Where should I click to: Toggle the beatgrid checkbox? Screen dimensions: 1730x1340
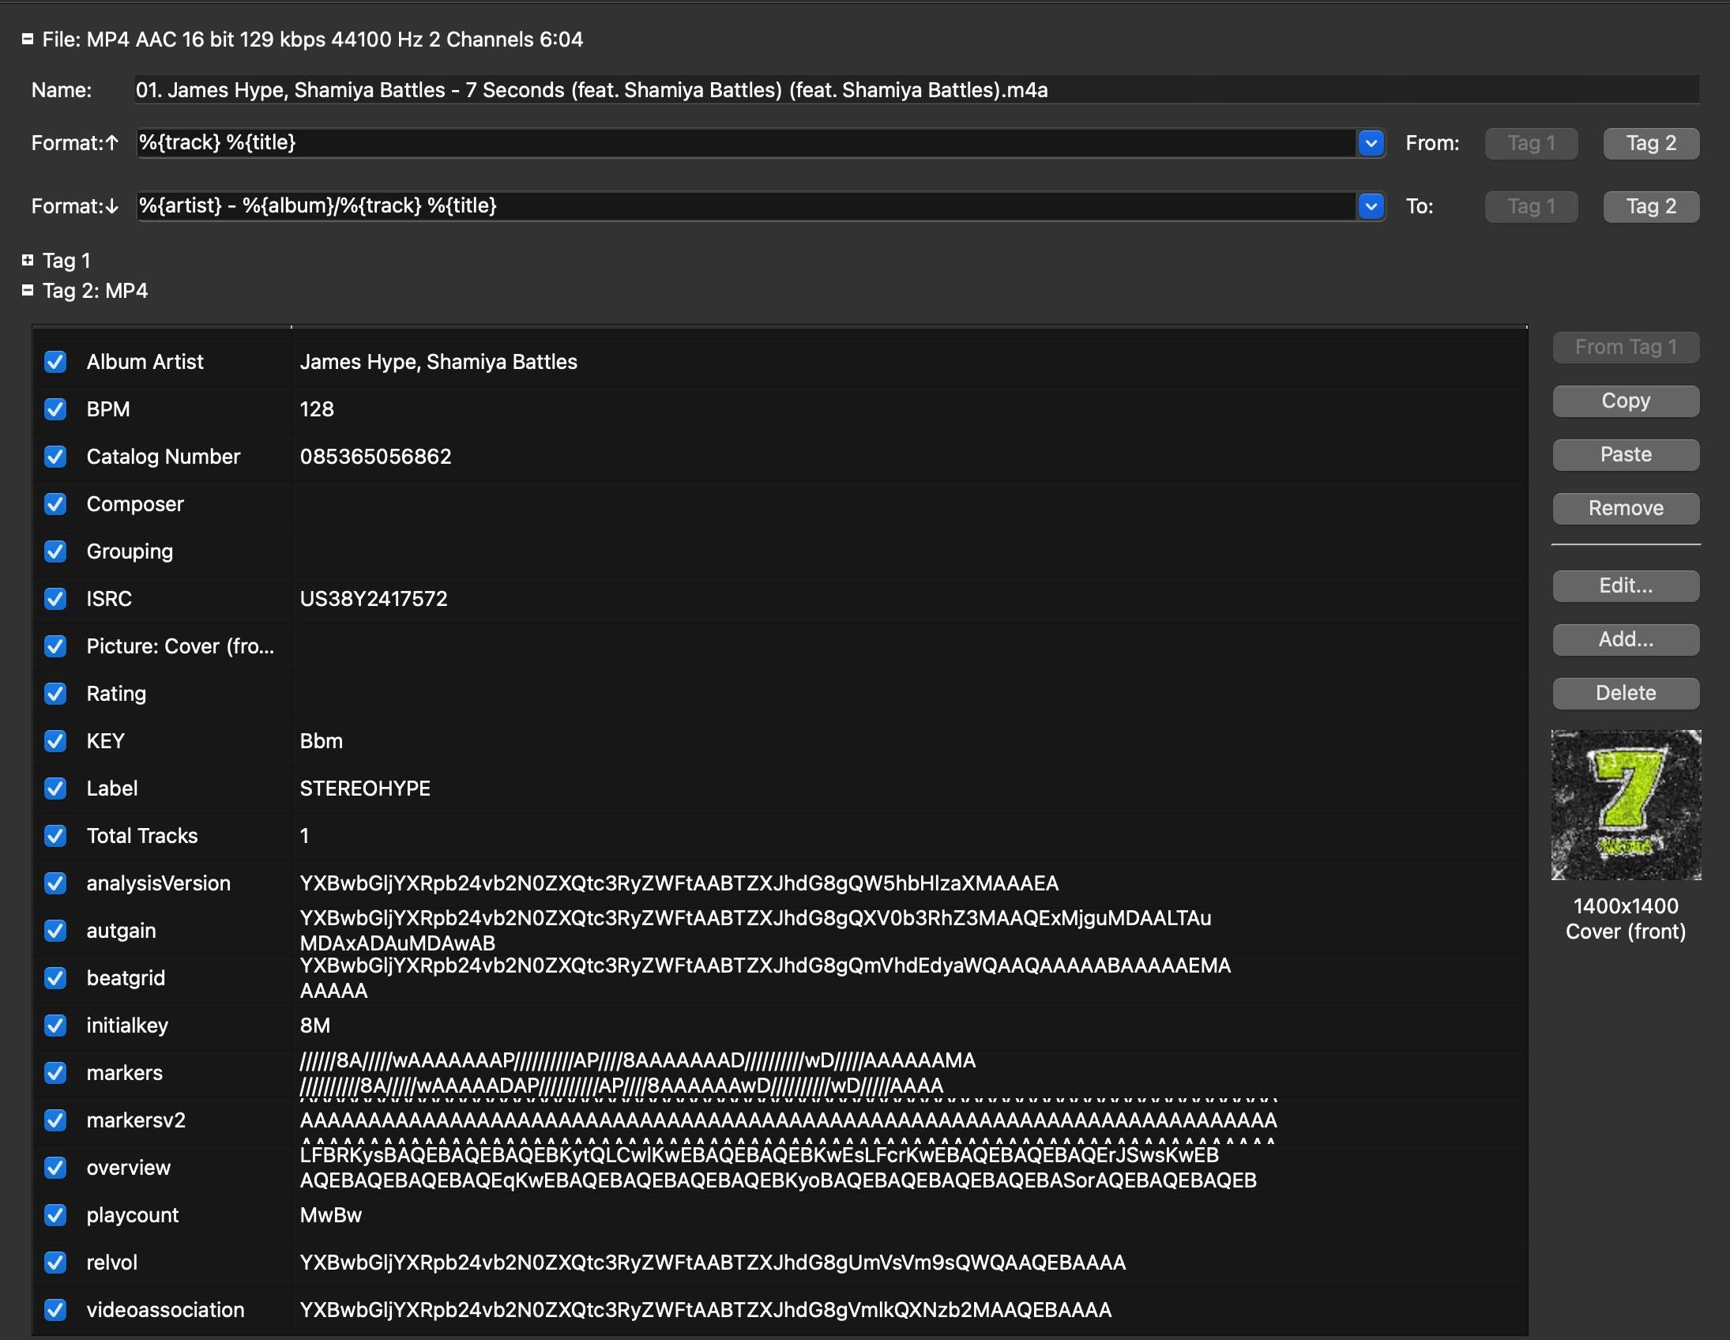click(55, 978)
